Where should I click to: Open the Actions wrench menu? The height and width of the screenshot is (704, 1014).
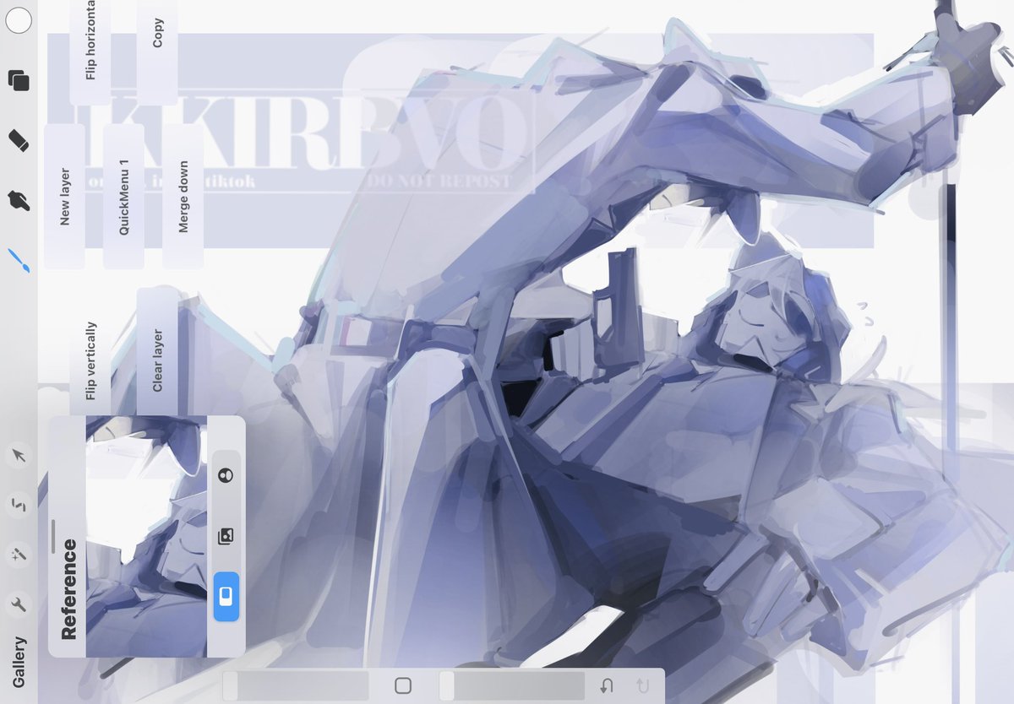(x=19, y=604)
